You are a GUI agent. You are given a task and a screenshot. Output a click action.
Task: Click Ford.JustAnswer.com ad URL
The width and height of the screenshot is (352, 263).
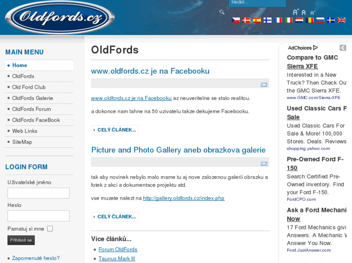309,250
